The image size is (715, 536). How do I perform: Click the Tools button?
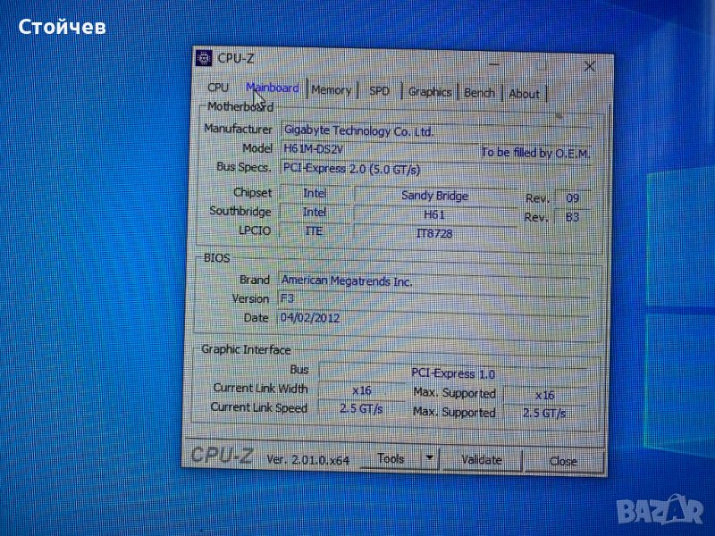[x=391, y=458]
